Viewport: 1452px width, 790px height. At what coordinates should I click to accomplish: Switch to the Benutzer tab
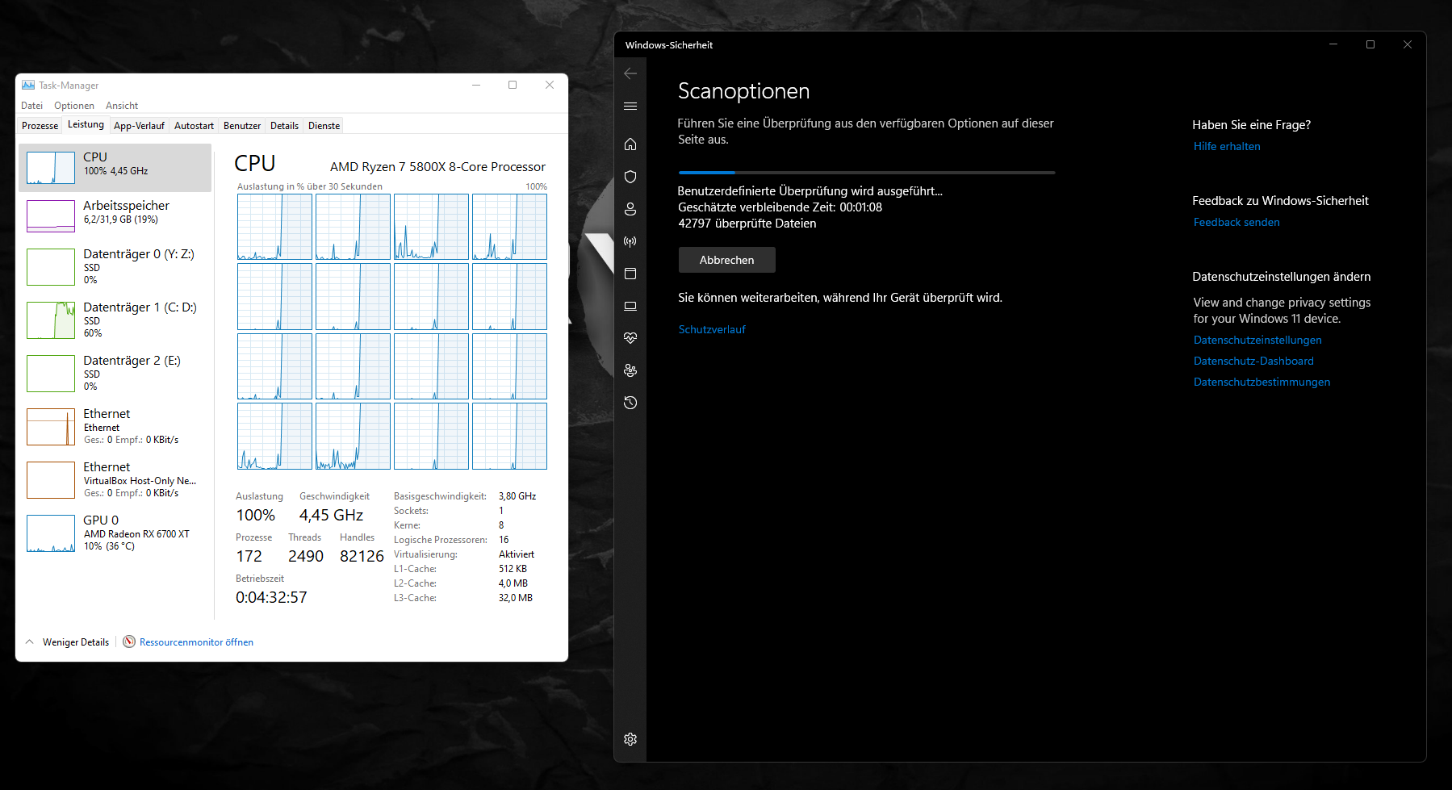click(x=242, y=126)
